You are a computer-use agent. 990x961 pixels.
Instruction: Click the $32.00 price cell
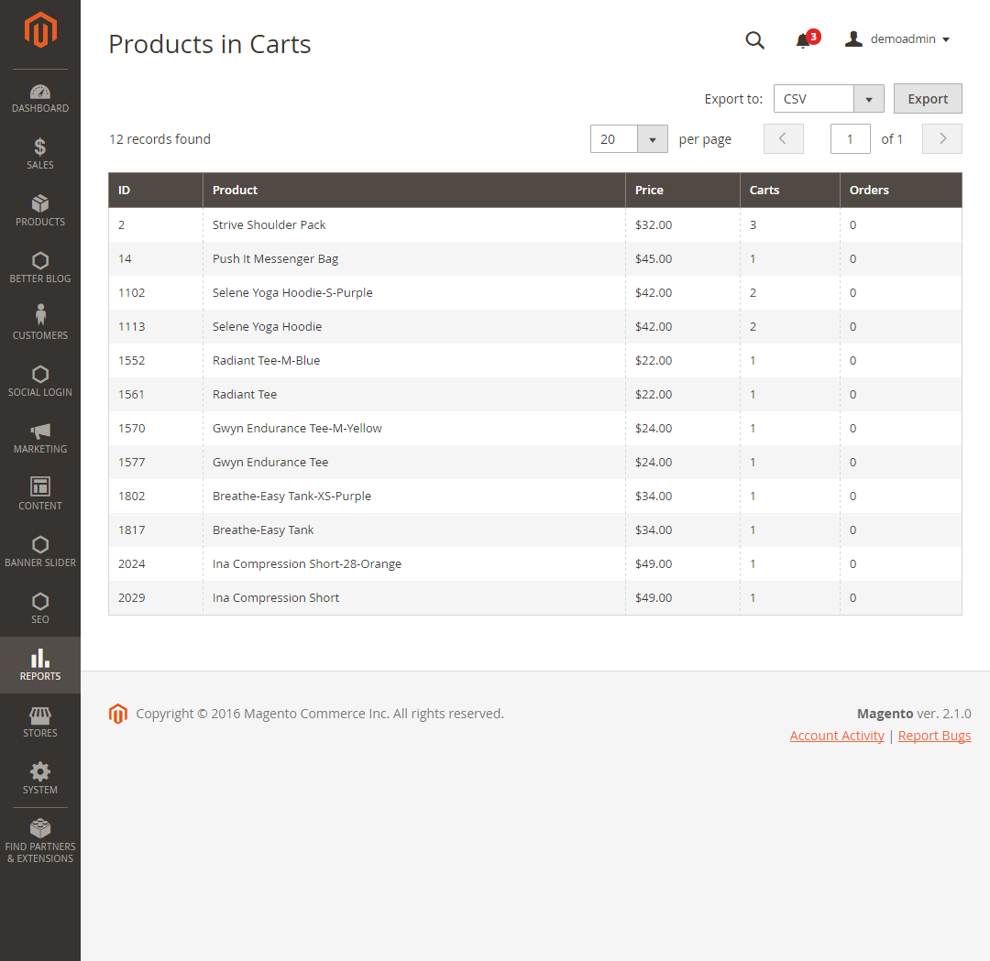click(x=683, y=224)
